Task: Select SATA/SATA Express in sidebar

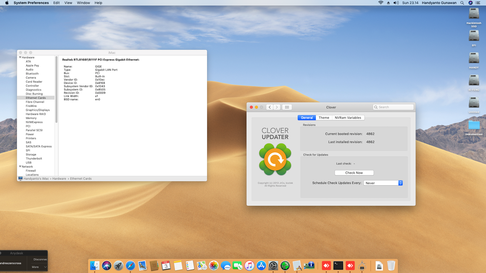Action: tap(39, 146)
